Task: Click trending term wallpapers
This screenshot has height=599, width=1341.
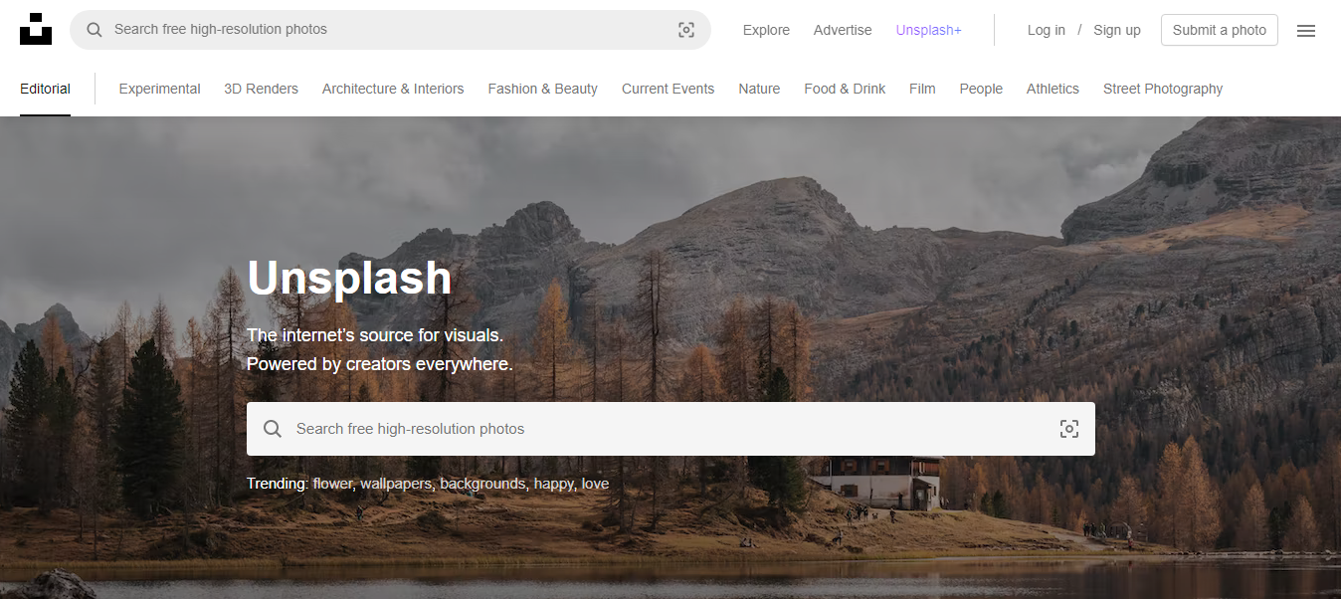Action: pos(395,484)
